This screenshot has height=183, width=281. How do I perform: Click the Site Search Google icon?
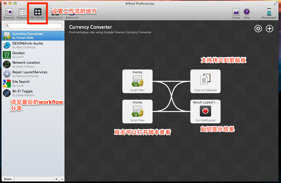[7, 84]
